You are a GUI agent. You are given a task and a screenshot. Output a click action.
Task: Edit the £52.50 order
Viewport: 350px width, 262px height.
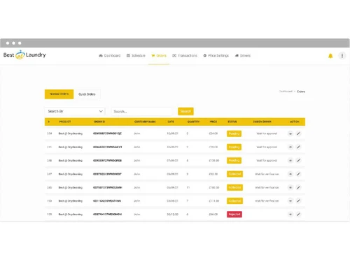(x=298, y=174)
